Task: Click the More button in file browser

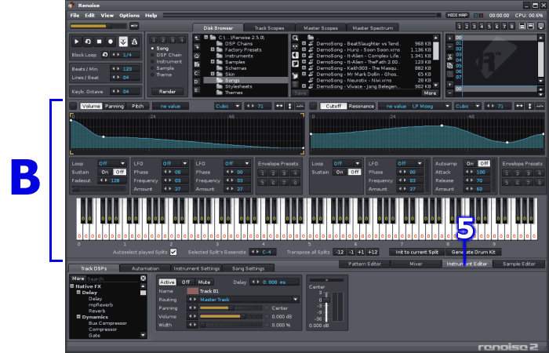Action: tap(430, 93)
